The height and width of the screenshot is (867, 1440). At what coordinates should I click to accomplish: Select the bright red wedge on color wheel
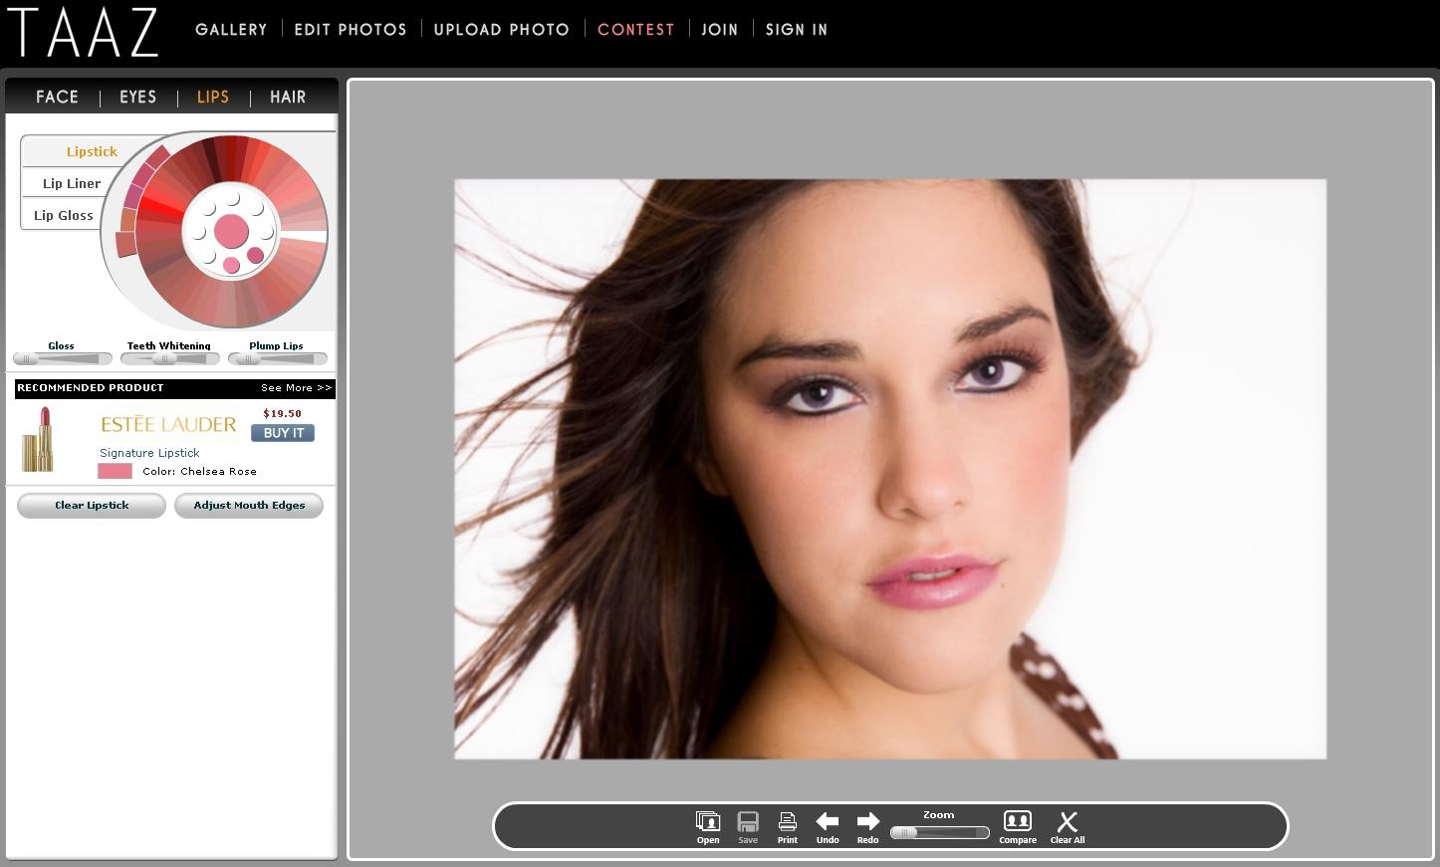tap(159, 209)
